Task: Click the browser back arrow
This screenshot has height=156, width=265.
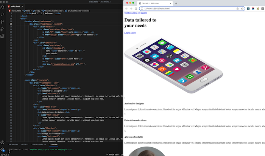Action: click(x=126, y=9)
